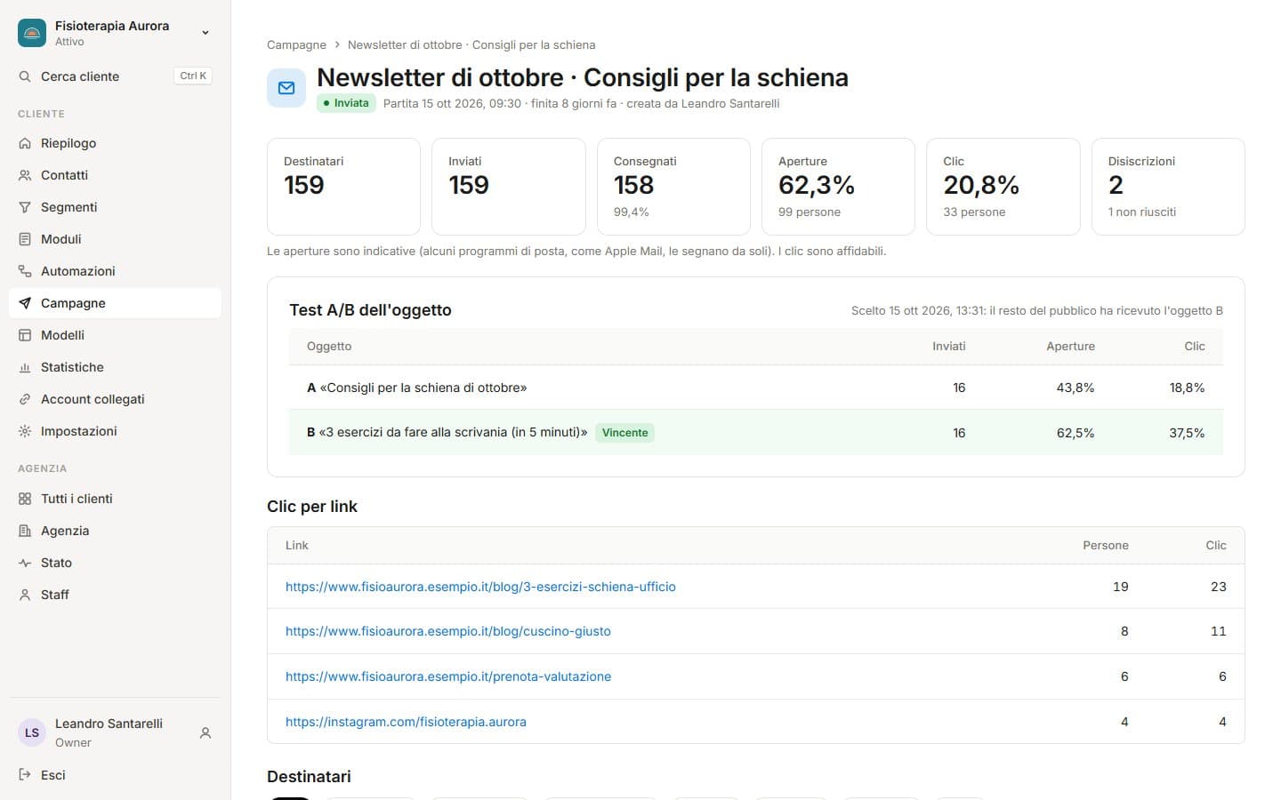This screenshot has height=800, width=1281.
Task: Click the 18,8% Clic value for subject A
Action: click(x=1188, y=388)
